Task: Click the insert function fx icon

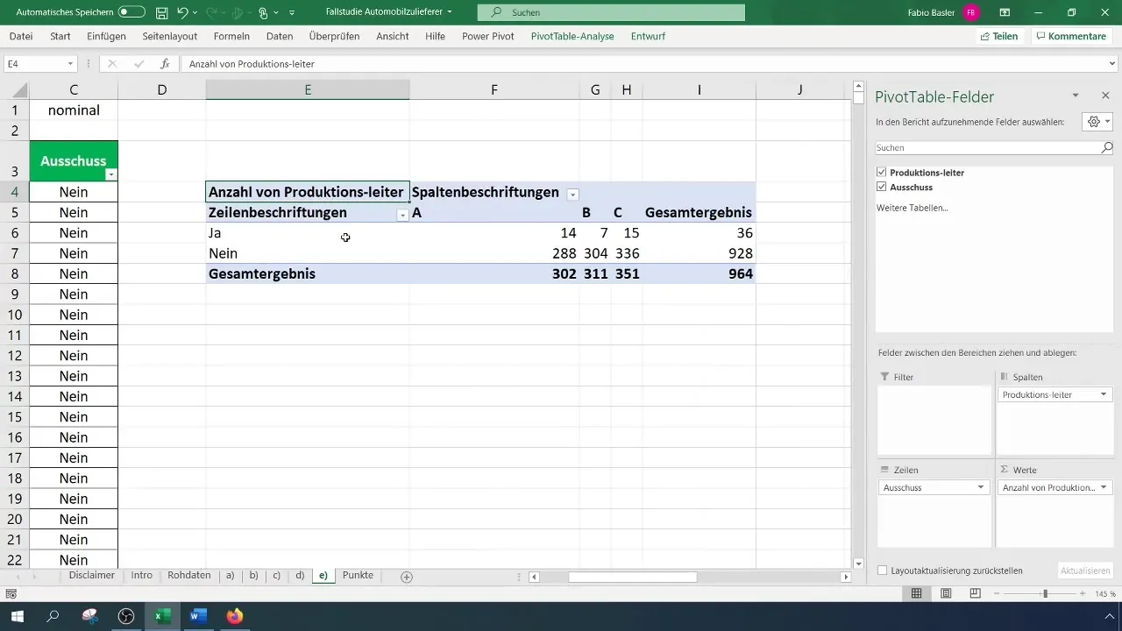Action: pos(165,64)
